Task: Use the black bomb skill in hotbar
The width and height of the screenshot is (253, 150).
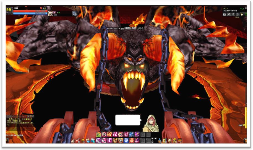Action: click(x=104, y=134)
